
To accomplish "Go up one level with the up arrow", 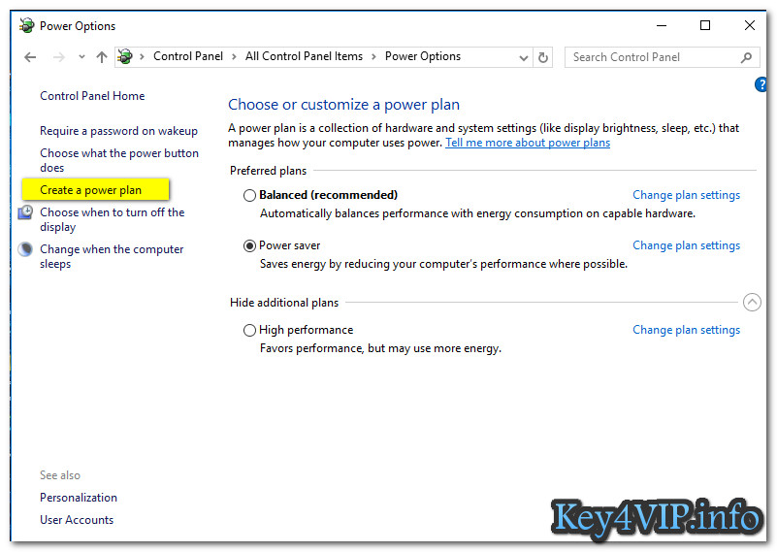I will coord(102,57).
